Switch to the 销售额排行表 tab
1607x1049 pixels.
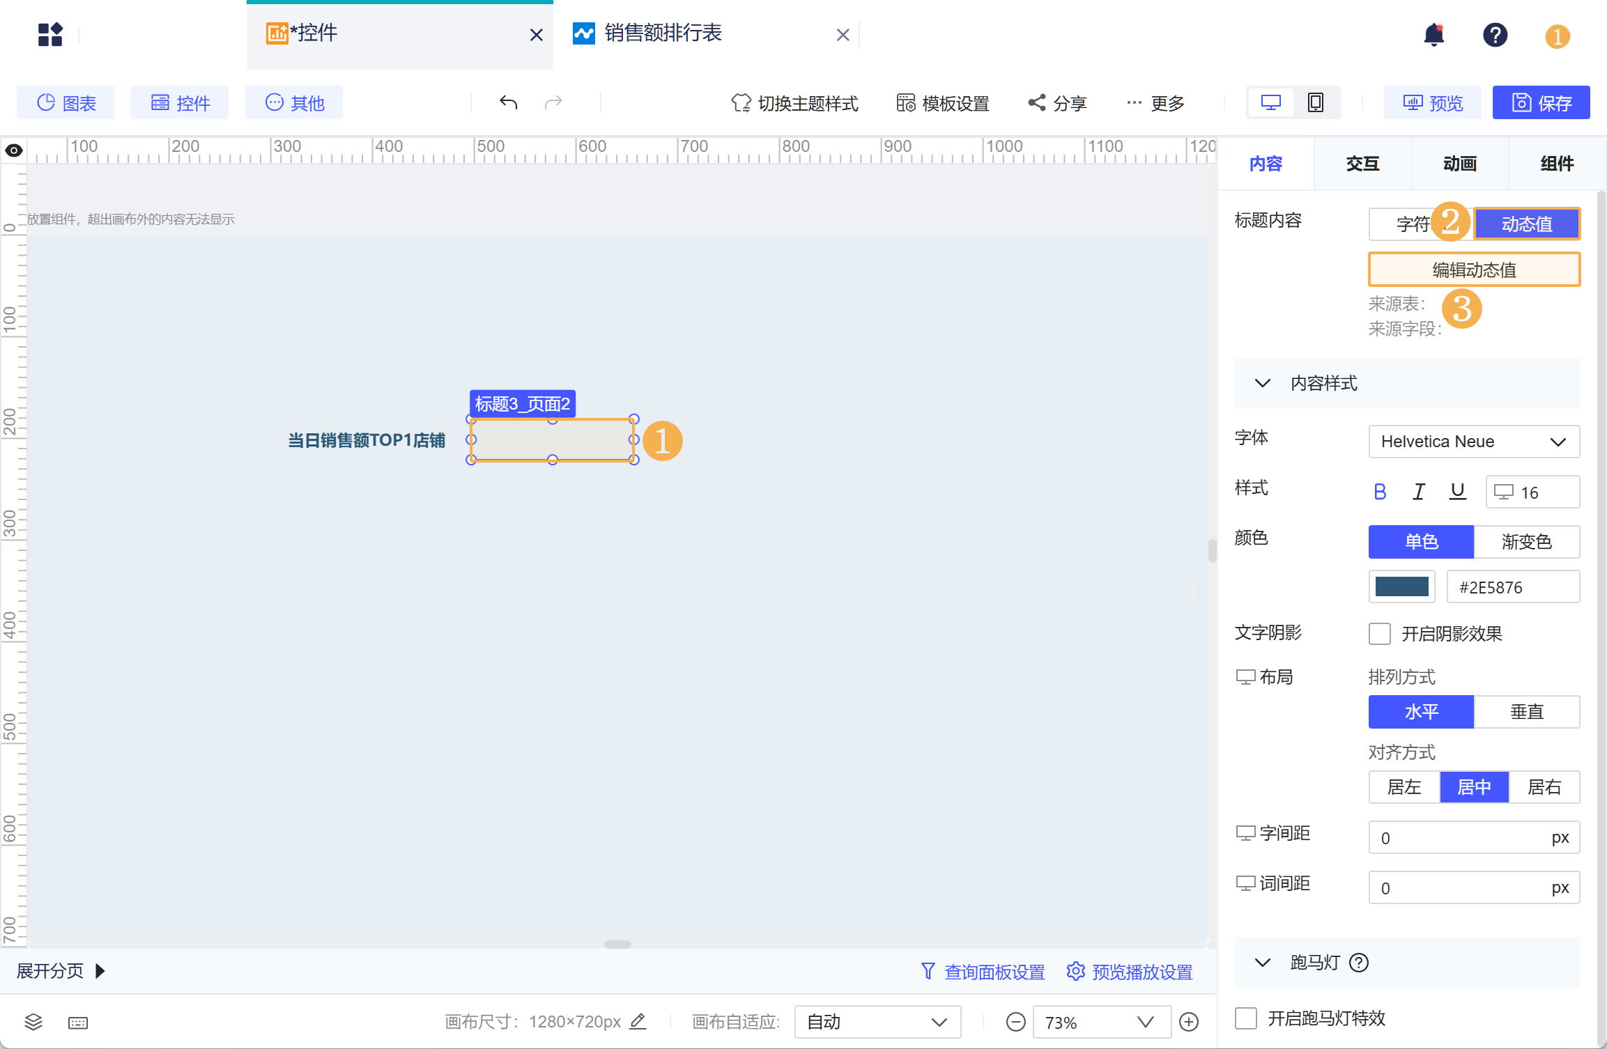pyautogui.click(x=663, y=33)
